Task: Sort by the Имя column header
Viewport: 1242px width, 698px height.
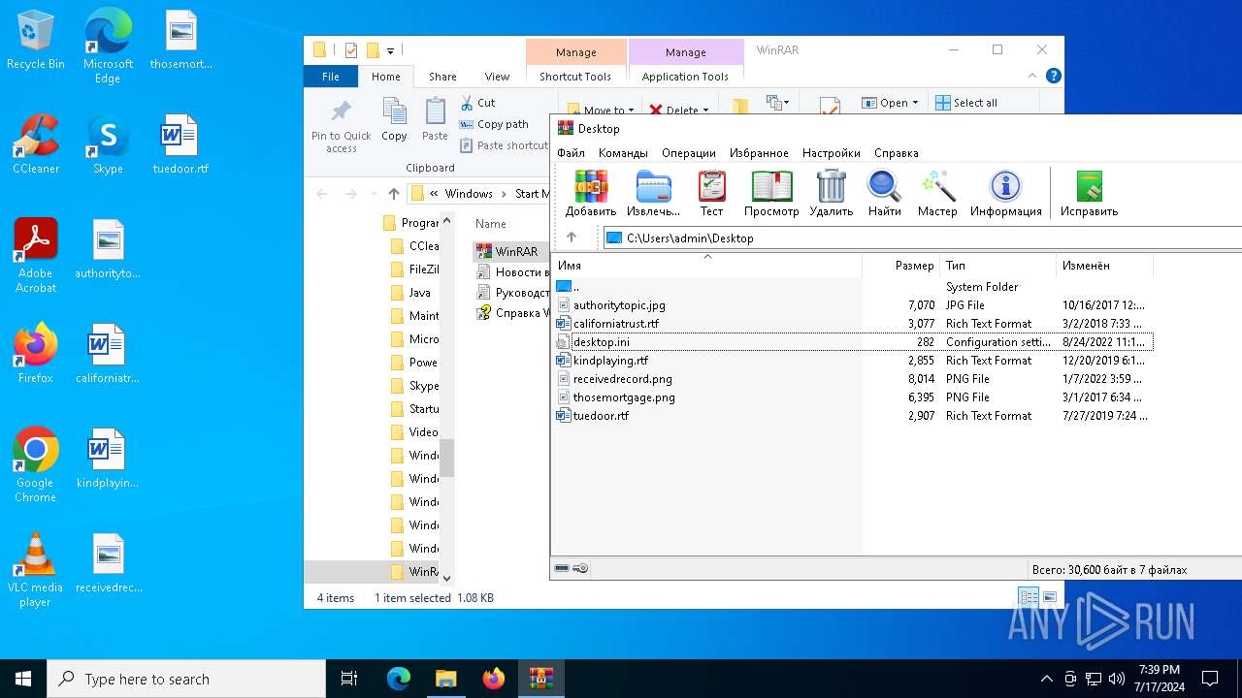Action: [x=707, y=266]
